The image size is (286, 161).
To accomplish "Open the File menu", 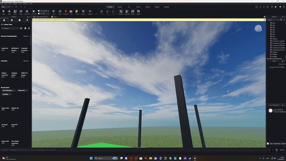I will click(2, 4).
